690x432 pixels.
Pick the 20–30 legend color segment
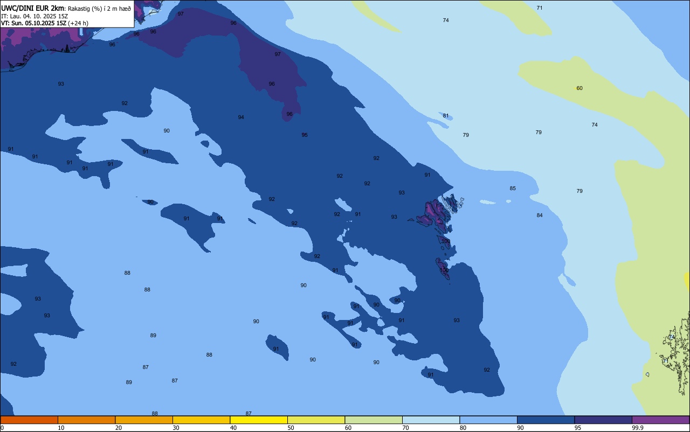pyautogui.click(x=144, y=420)
